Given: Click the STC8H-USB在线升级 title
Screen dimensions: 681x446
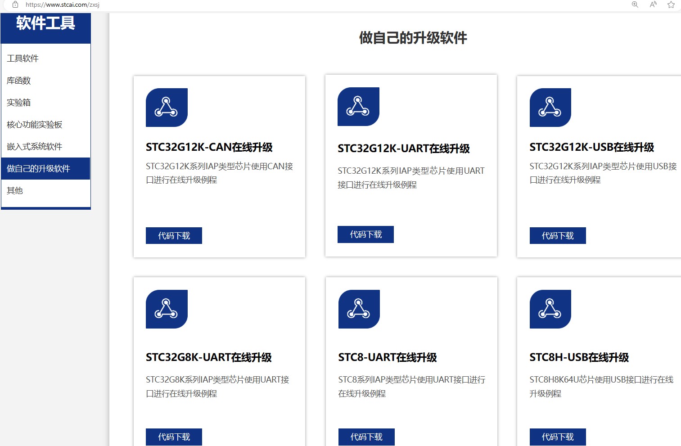Looking at the screenshot, I should (x=579, y=357).
